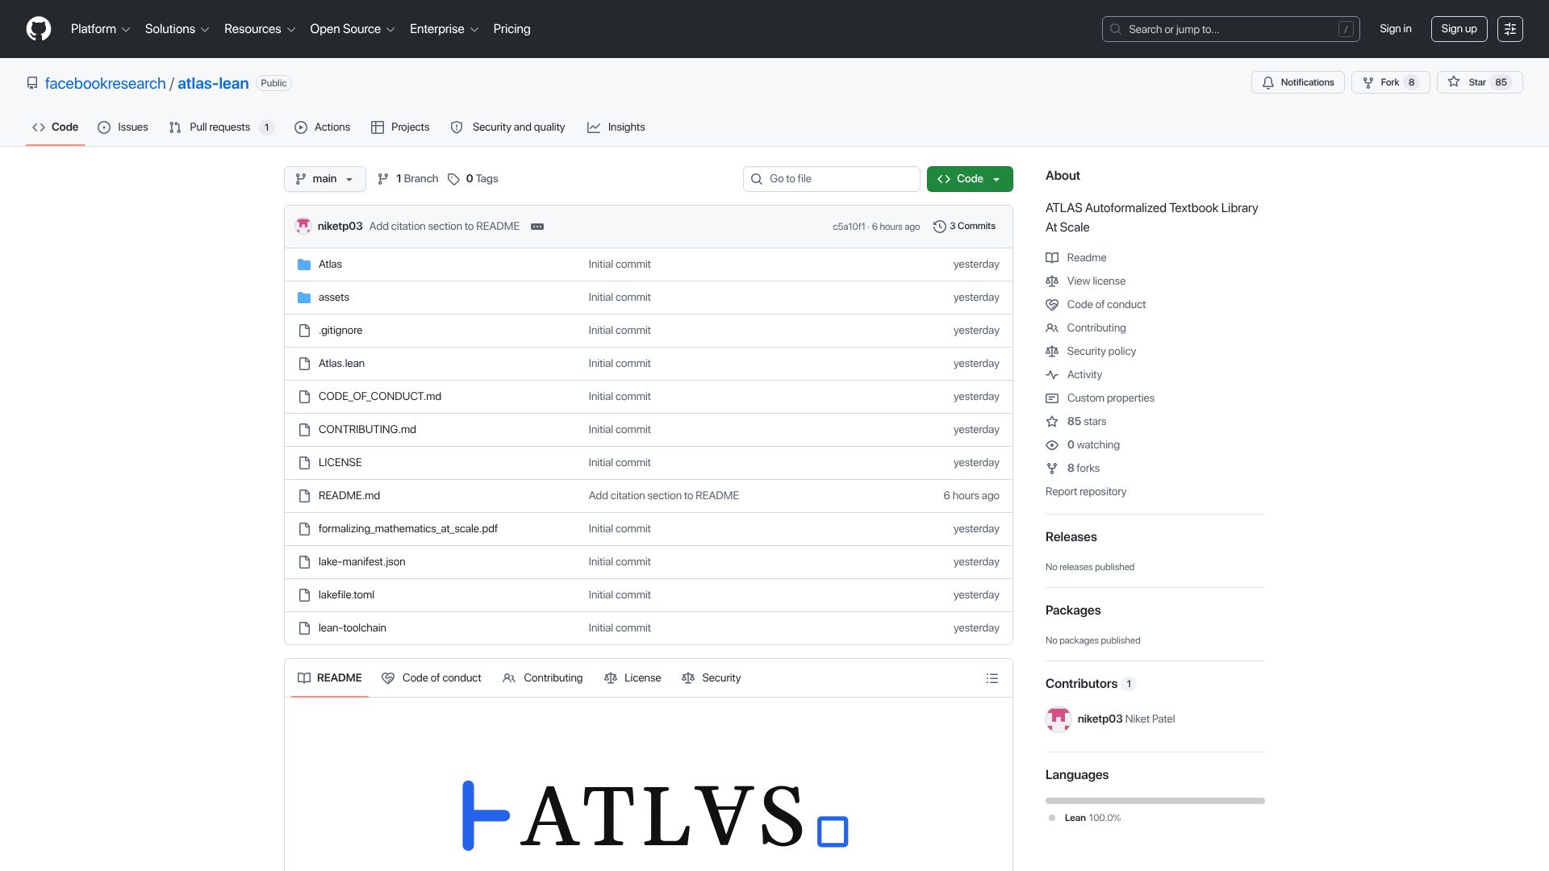Open the Pull requests tab
This screenshot has height=871, width=1549.
tap(221, 127)
